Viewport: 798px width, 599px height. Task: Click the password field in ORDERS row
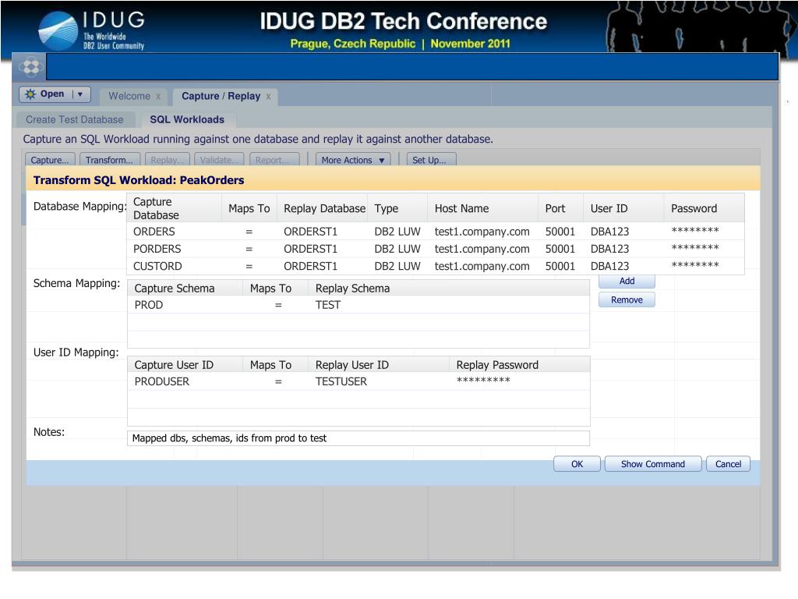(x=694, y=231)
